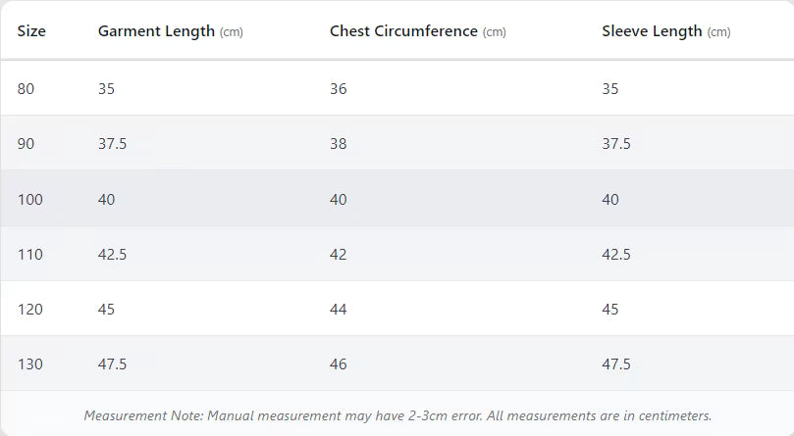
Task: Select the size 90 row label
Action: pyautogui.click(x=26, y=144)
